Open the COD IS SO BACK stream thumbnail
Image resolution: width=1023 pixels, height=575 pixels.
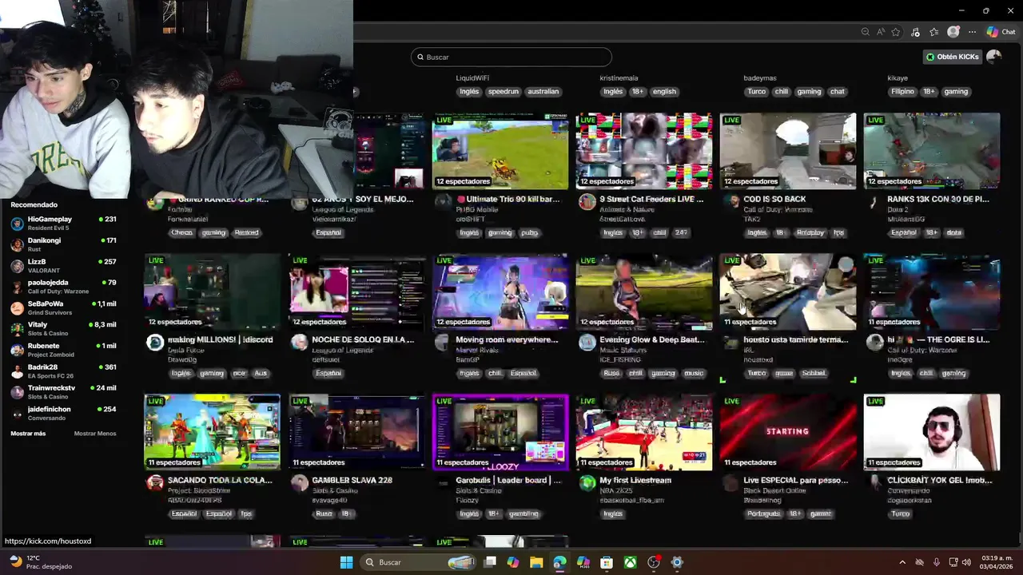[x=788, y=151]
